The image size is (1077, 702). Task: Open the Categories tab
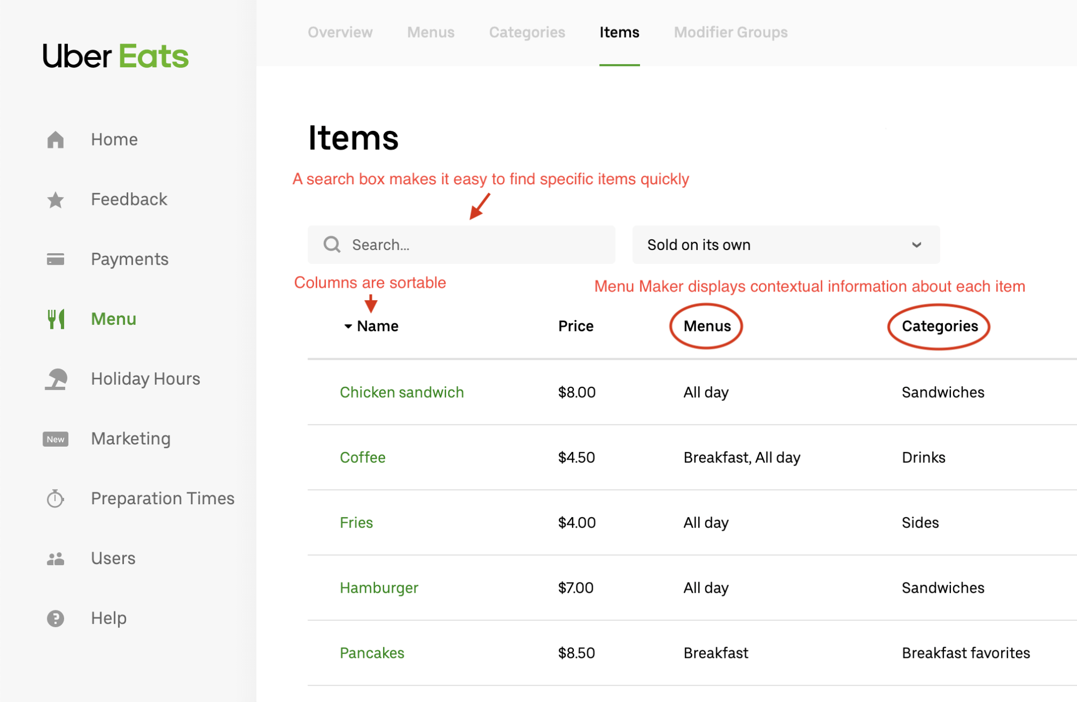coord(527,32)
